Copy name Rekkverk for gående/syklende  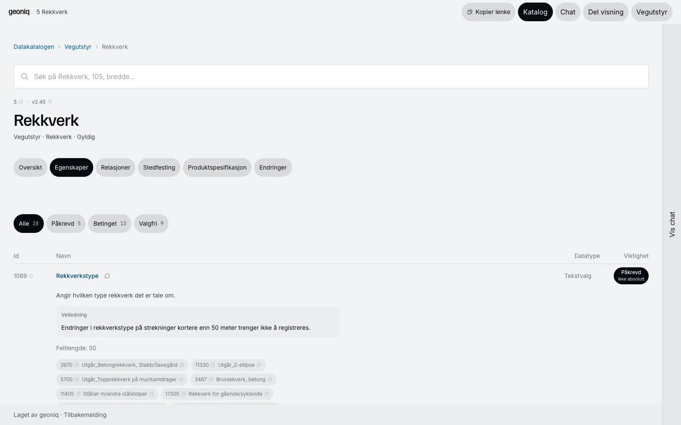coord(266,394)
